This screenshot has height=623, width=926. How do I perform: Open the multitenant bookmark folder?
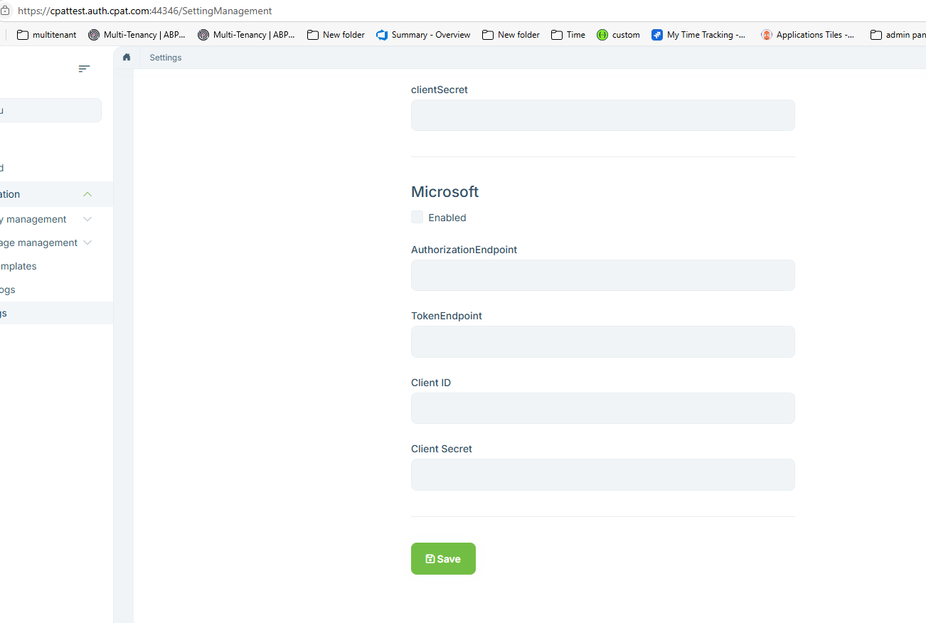[x=46, y=34]
